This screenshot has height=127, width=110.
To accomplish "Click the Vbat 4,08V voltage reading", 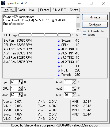I will [x=47, y=110].
